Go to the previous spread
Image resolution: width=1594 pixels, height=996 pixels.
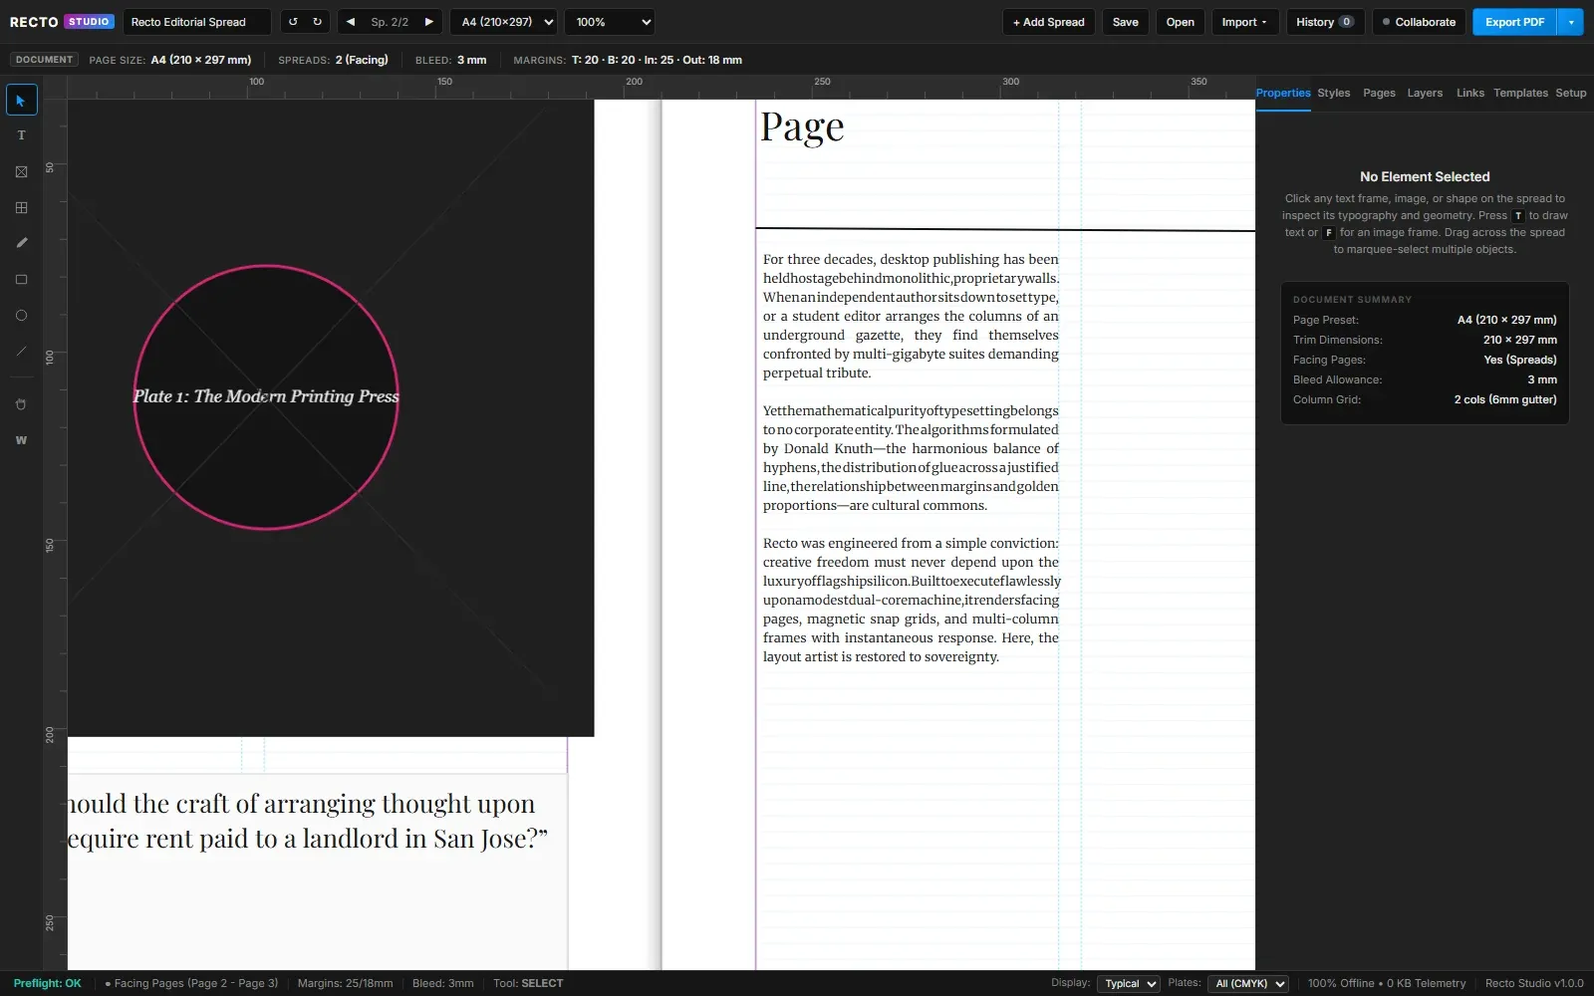[351, 22]
